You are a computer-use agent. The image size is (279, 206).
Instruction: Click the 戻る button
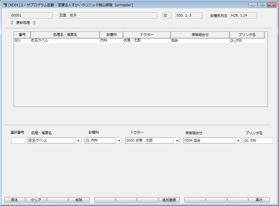15,200
